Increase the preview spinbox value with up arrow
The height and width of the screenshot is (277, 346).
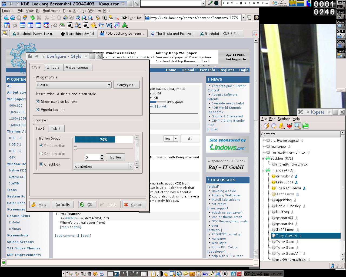click(102, 156)
